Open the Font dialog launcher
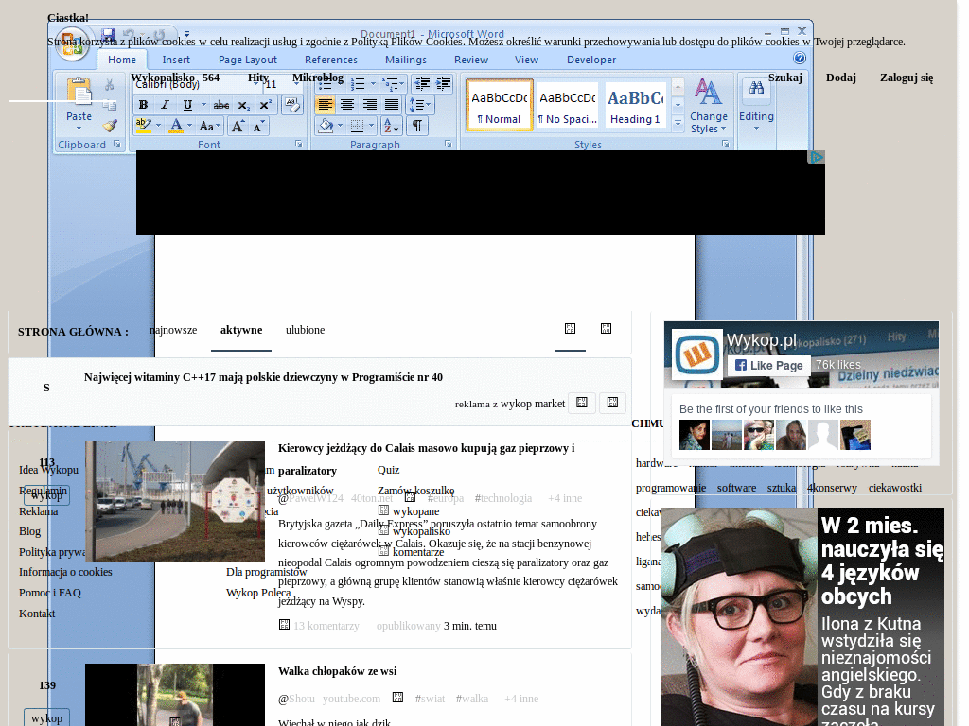This screenshot has width=969, height=726. click(x=299, y=144)
